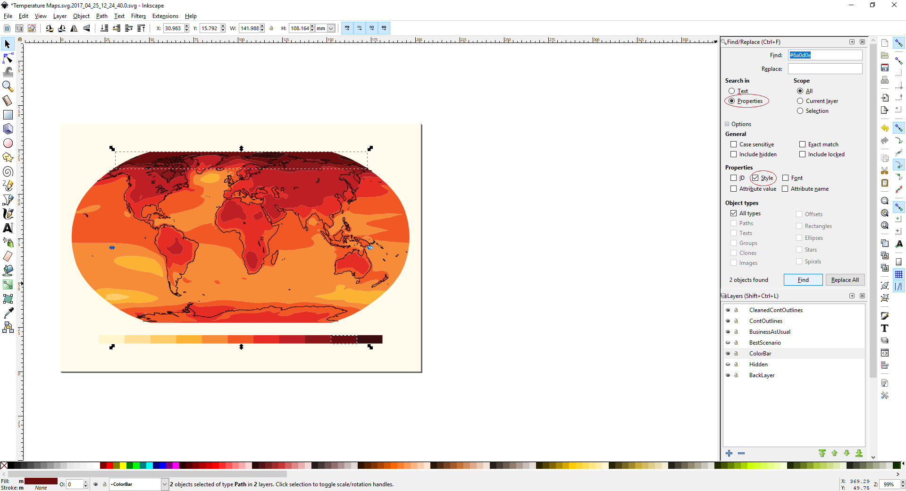Select the Zoom magnifier tool

tap(8, 86)
